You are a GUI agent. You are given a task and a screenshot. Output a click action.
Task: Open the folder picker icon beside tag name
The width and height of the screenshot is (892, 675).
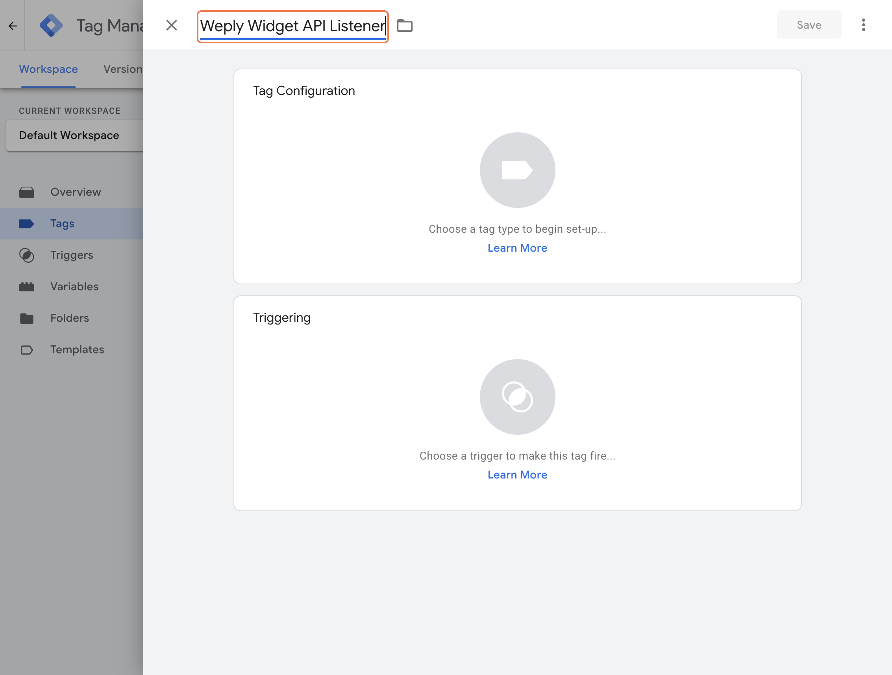click(404, 26)
